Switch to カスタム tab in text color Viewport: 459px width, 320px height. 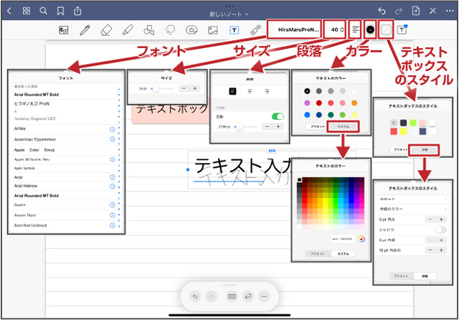(344, 126)
